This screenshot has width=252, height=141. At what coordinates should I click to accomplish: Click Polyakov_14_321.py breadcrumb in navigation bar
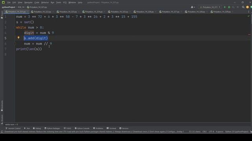(x=37, y=7)
